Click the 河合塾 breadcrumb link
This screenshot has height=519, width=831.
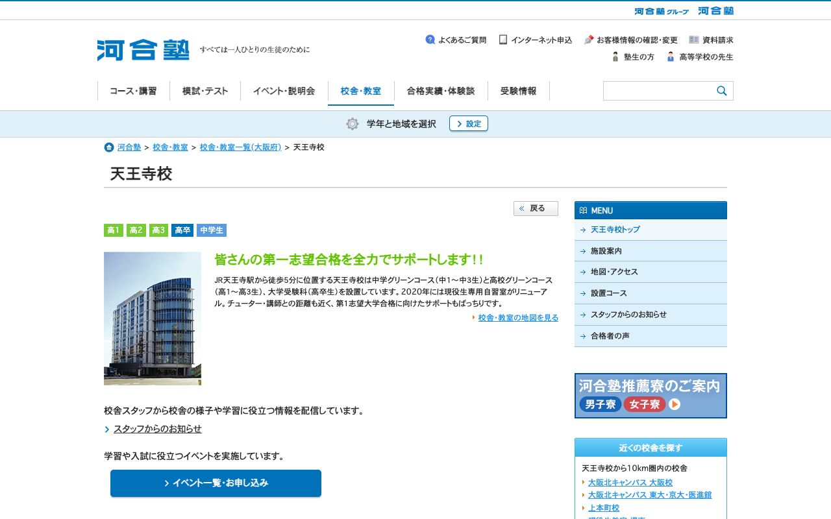point(129,147)
